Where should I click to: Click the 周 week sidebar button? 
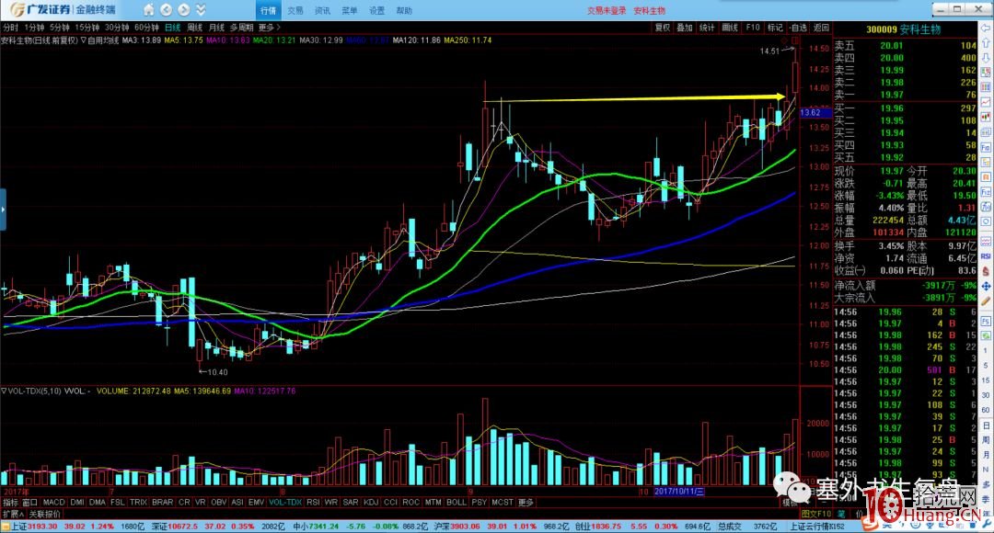click(x=987, y=440)
